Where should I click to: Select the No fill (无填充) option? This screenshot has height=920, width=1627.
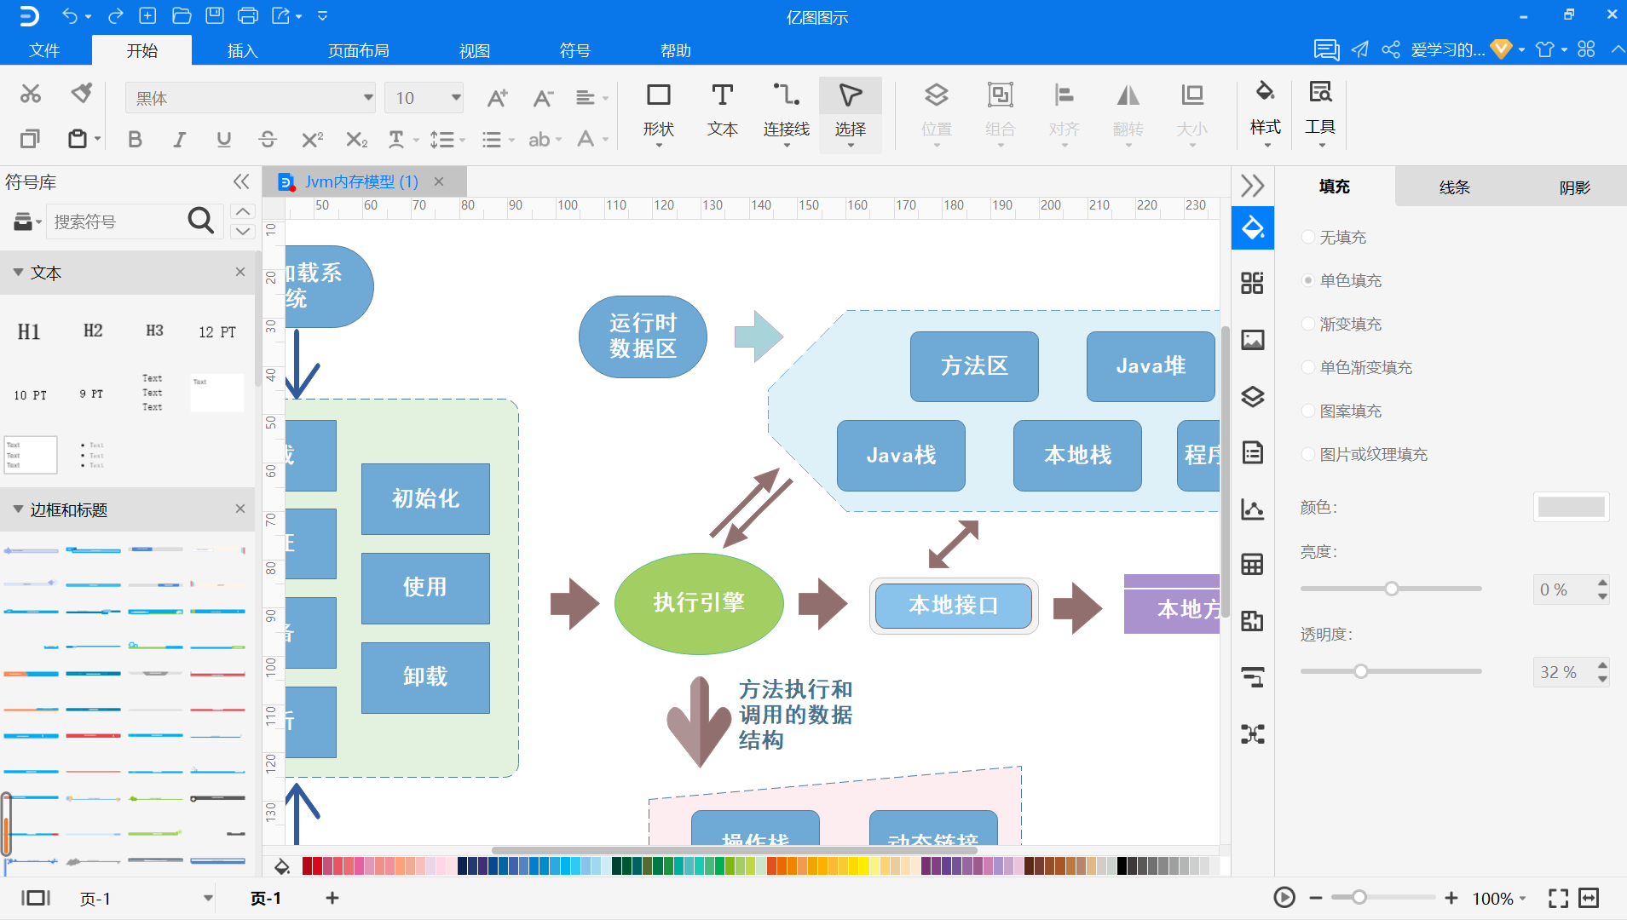pos(1335,237)
